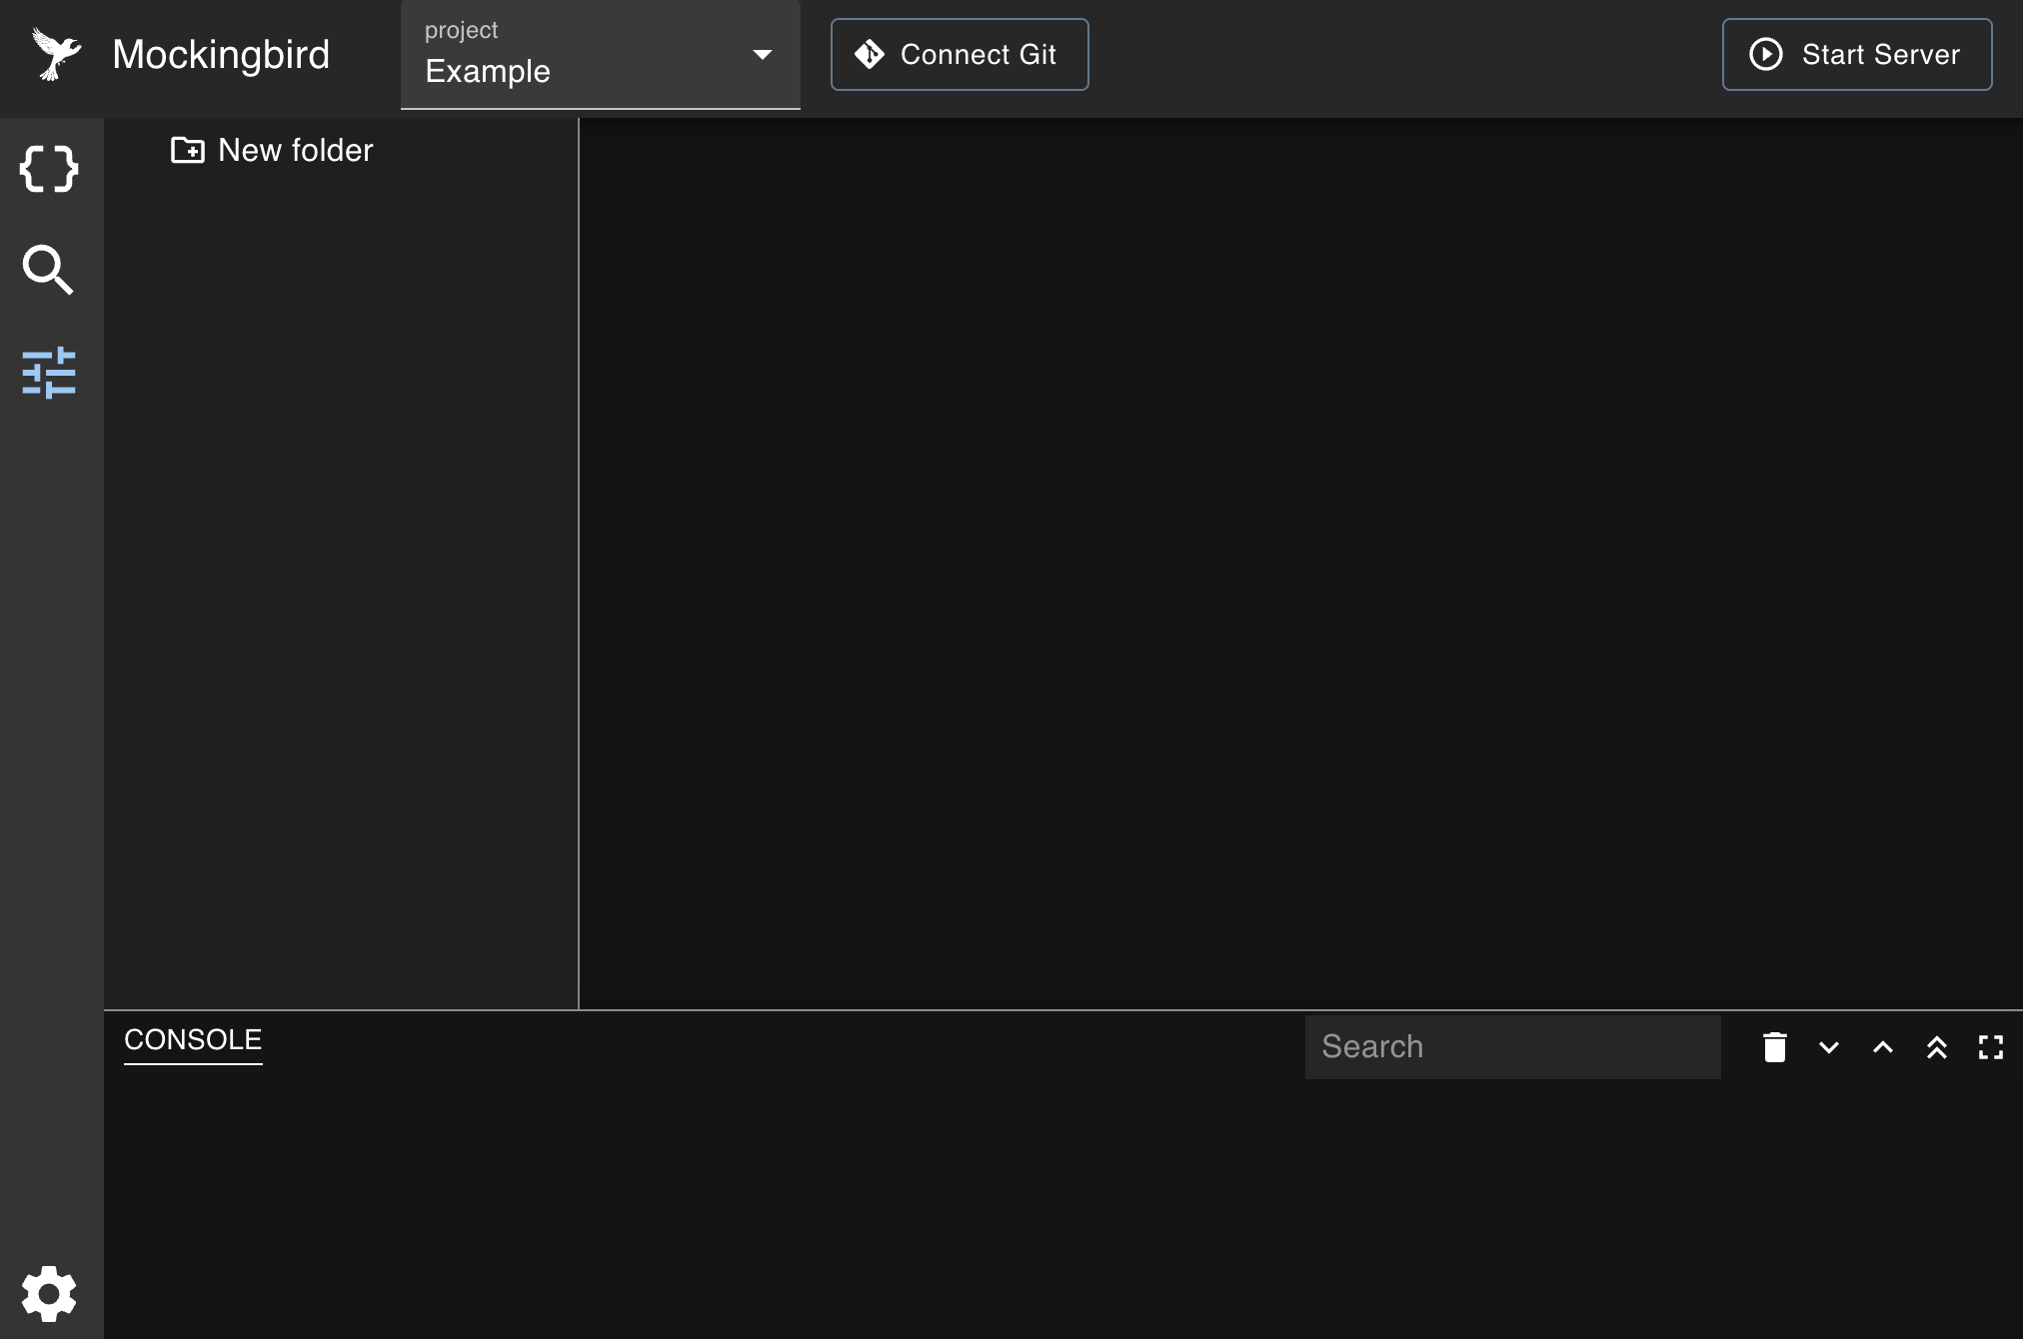Select the Example project label

click(487, 71)
